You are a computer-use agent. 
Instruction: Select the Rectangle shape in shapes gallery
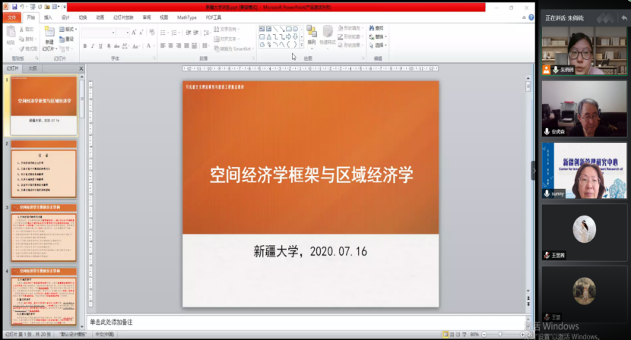(x=289, y=29)
